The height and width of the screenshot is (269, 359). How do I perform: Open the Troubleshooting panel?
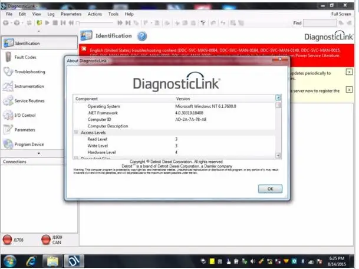tap(29, 72)
